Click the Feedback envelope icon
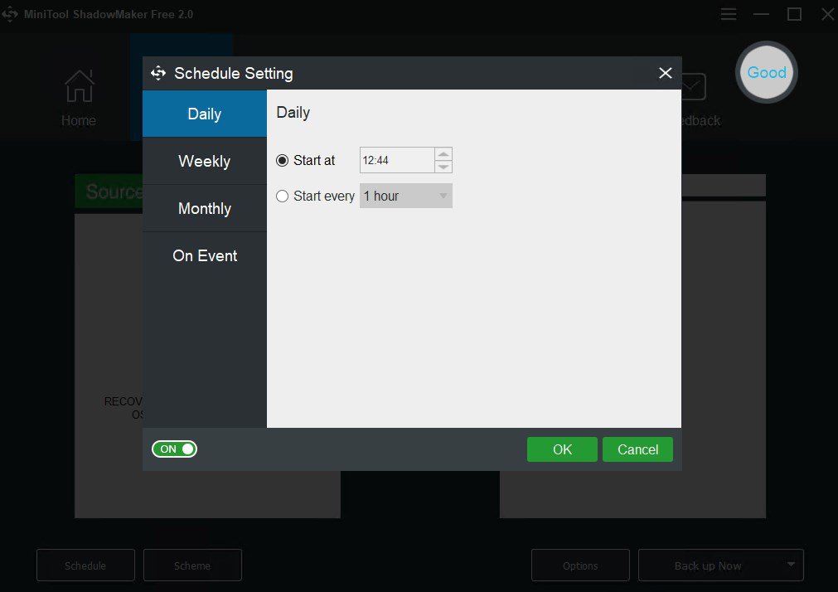The width and height of the screenshot is (838, 592). tap(692, 86)
